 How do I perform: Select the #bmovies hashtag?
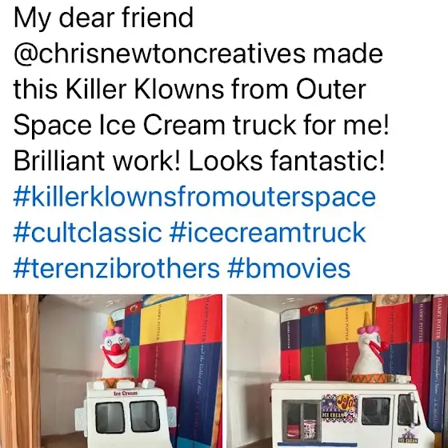pyautogui.click(x=289, y=269)
